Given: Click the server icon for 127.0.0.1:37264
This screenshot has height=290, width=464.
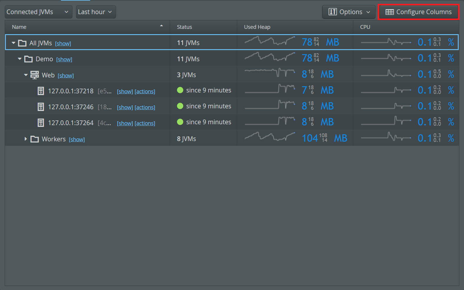Looking at the screenshot, I should pos(41,123).
